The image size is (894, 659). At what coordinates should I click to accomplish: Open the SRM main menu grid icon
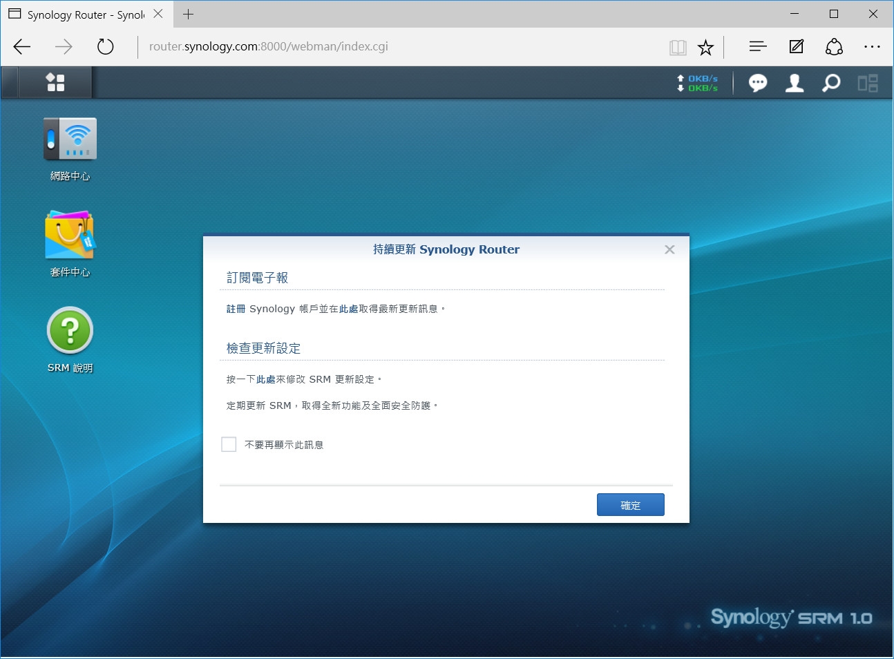(x=55, y=83)
